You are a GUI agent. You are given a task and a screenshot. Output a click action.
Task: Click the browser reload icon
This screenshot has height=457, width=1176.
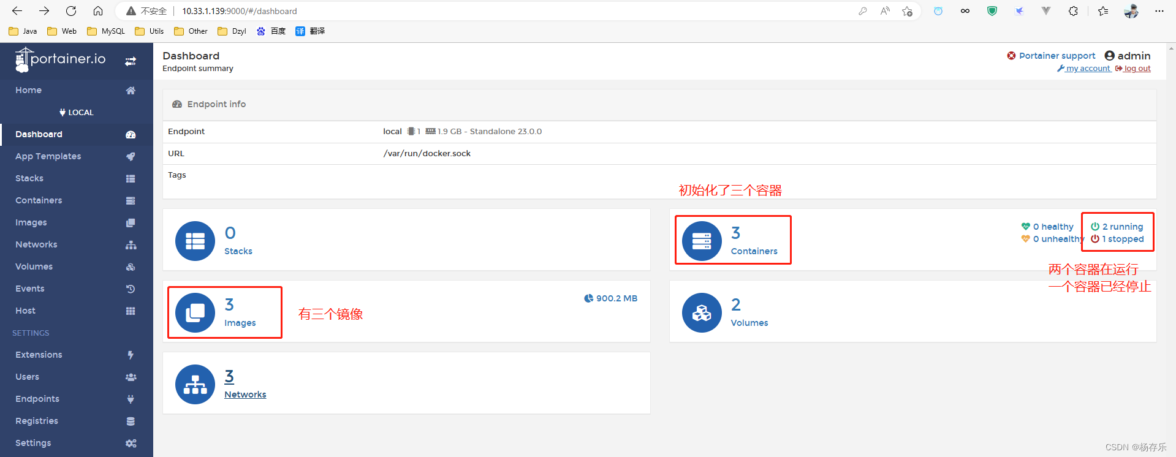(x=71, y=11)
